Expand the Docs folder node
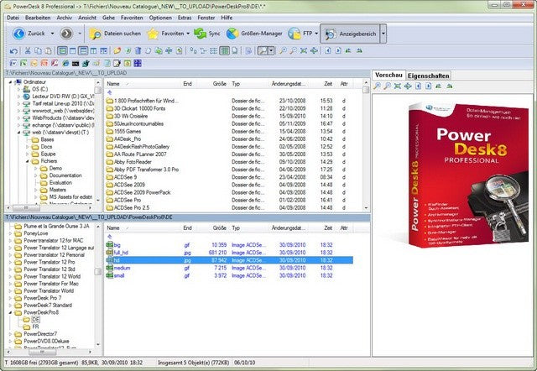Image resolution: width=537 pixels, height=371 pixels. click(28, 147)
